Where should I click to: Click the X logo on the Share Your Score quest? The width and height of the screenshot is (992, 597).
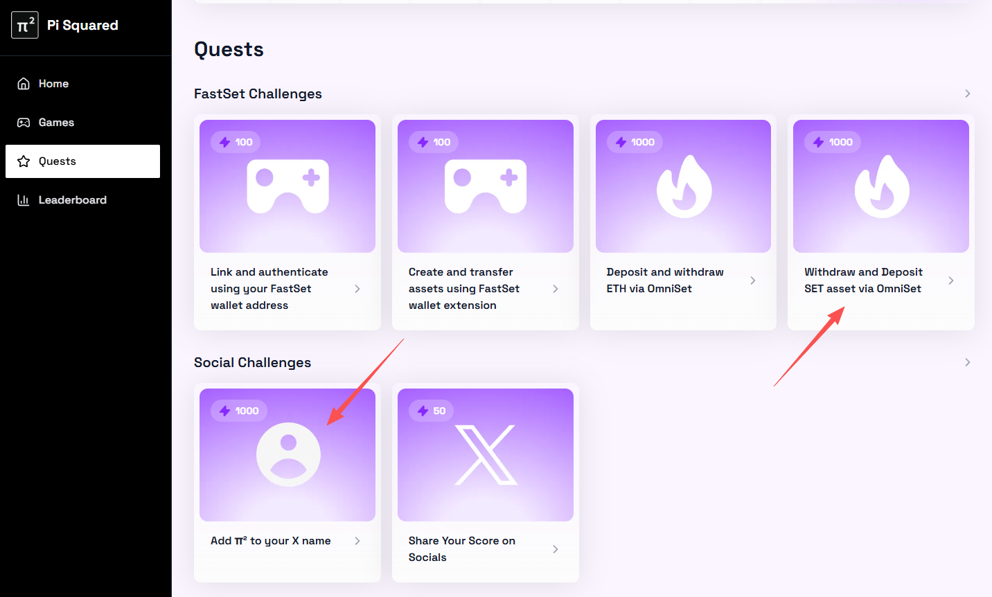click(x=485, y=454)
